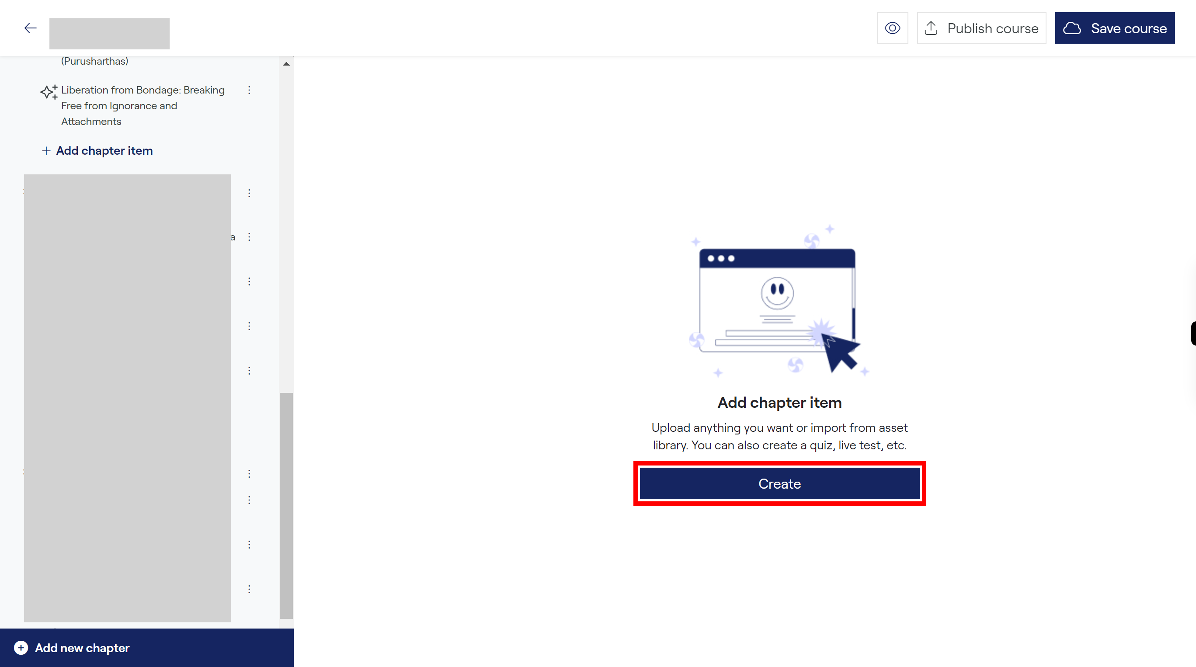Click the Add chapter item plus icon
The height and width of the screenshot is (667, 1196).
tap(46, 150)
